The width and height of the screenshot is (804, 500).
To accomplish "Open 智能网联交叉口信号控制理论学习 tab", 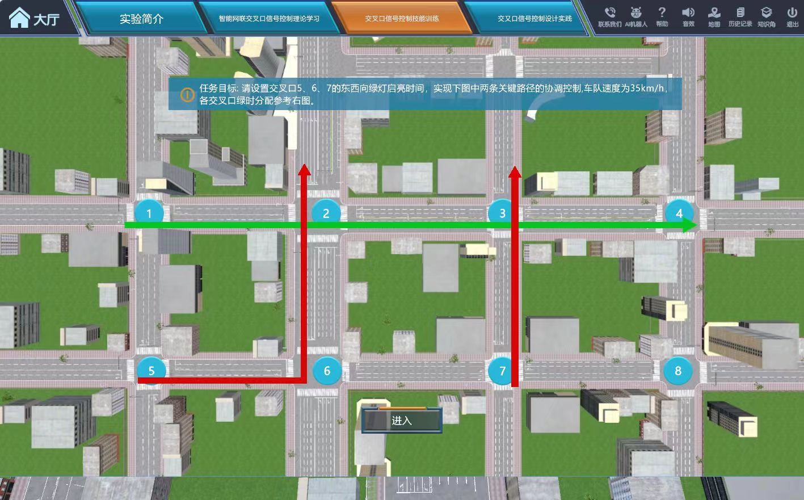I will click(x=269, y=19).
